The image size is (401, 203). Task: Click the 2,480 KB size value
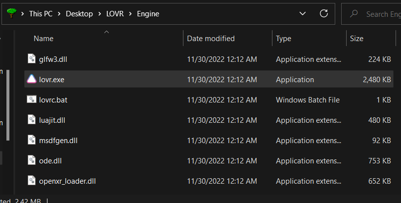(377, 80)
